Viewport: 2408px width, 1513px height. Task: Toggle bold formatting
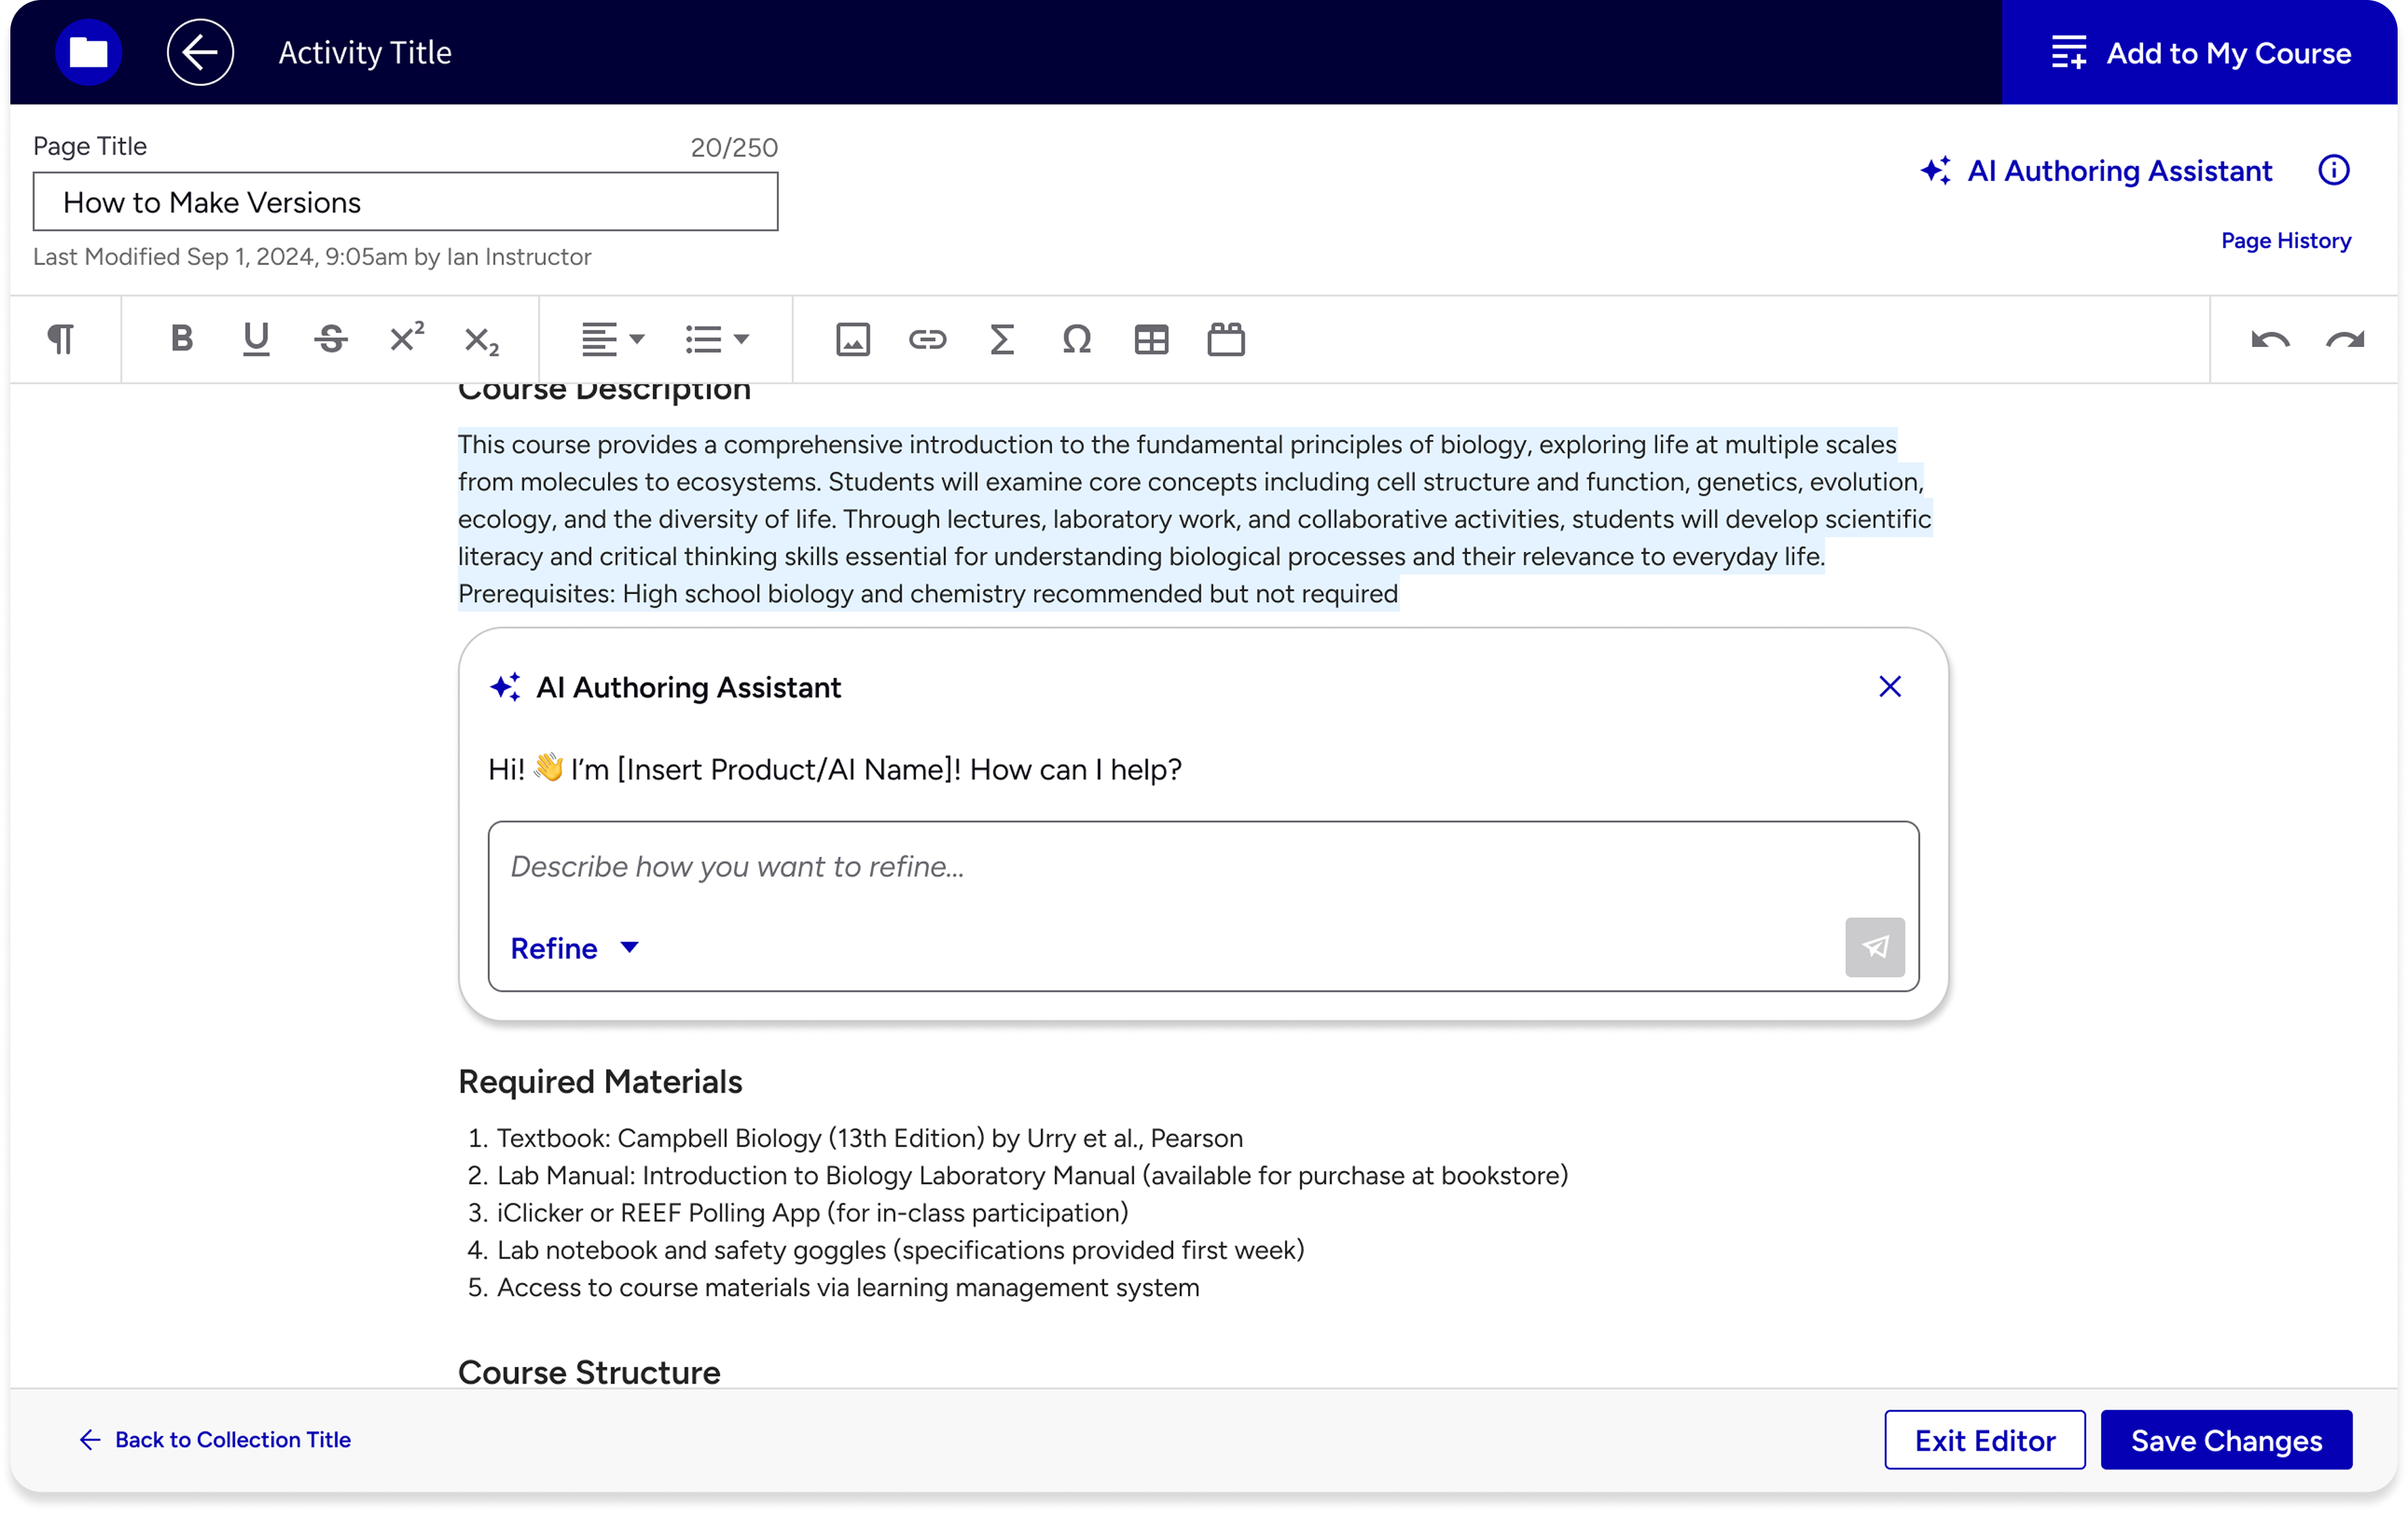point(181,339)
